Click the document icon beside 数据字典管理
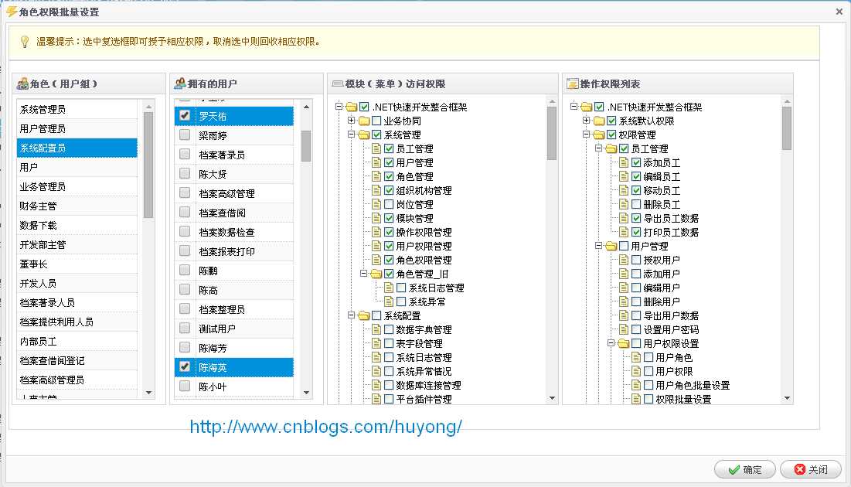This screenshot has height=487, width=851. tap(376, 329)
